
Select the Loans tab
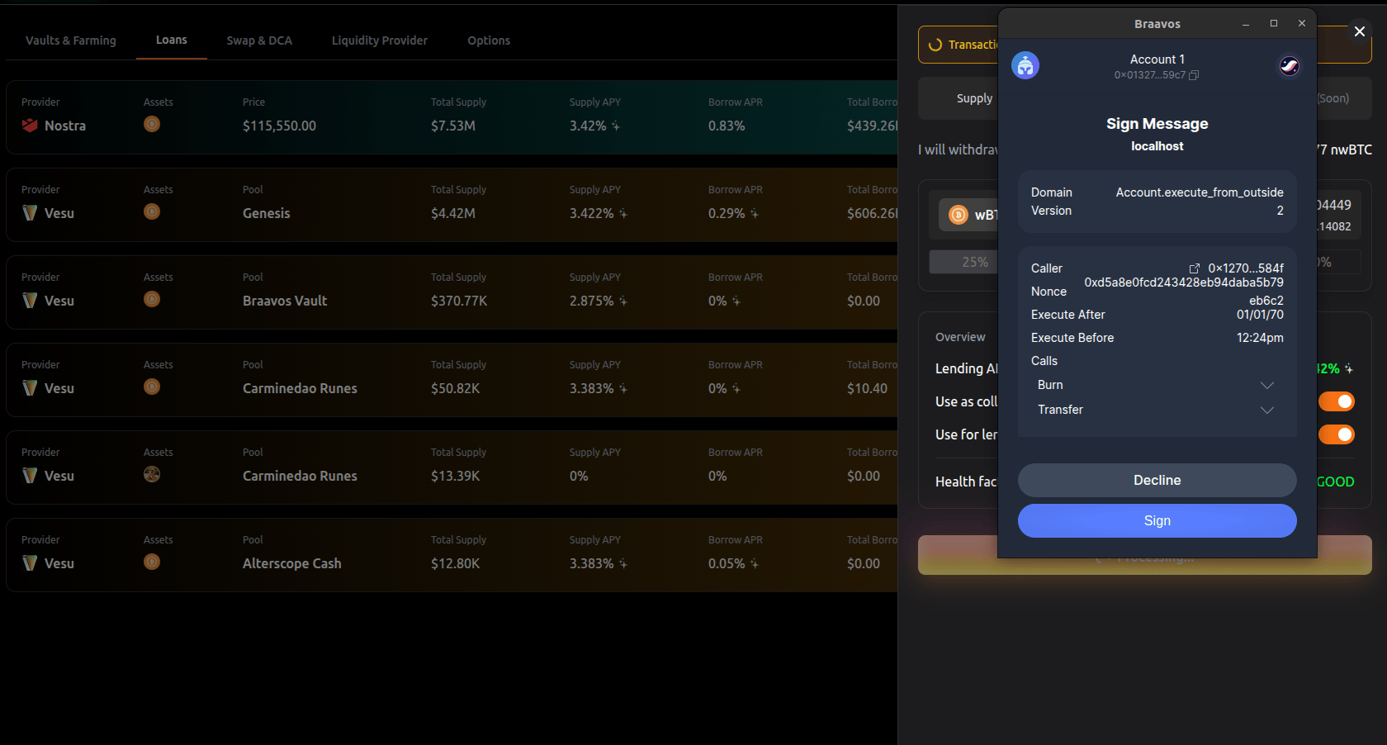(172, 40)
